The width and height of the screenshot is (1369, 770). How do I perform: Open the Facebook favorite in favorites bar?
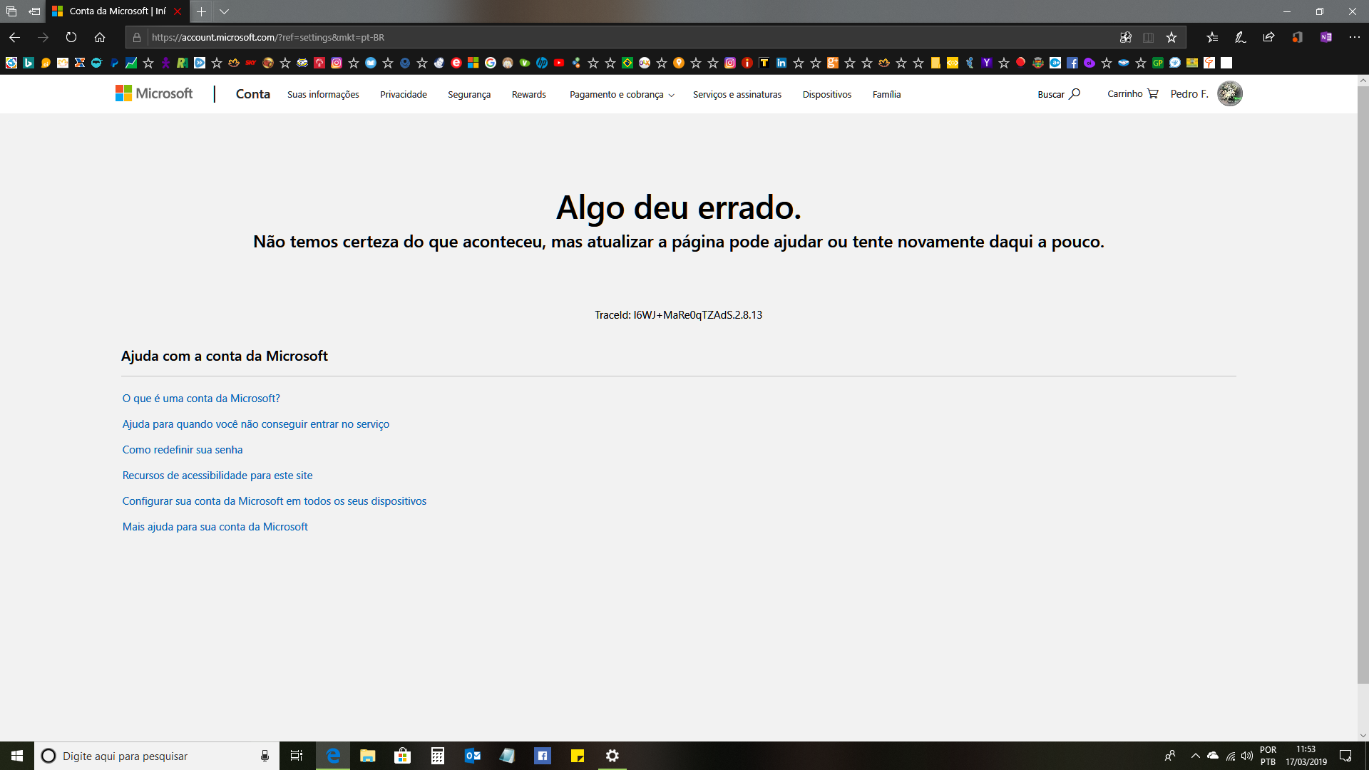click(1072, 63)
